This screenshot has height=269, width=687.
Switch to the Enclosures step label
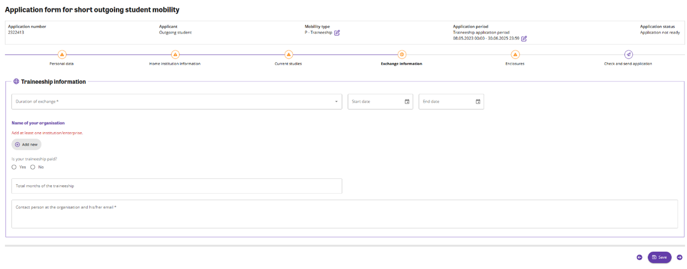pos(515,64)
